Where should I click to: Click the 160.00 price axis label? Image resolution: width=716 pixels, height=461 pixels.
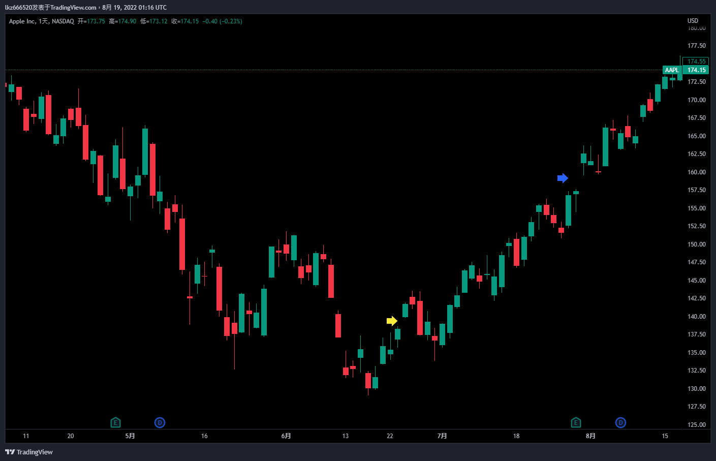point(696,172)
